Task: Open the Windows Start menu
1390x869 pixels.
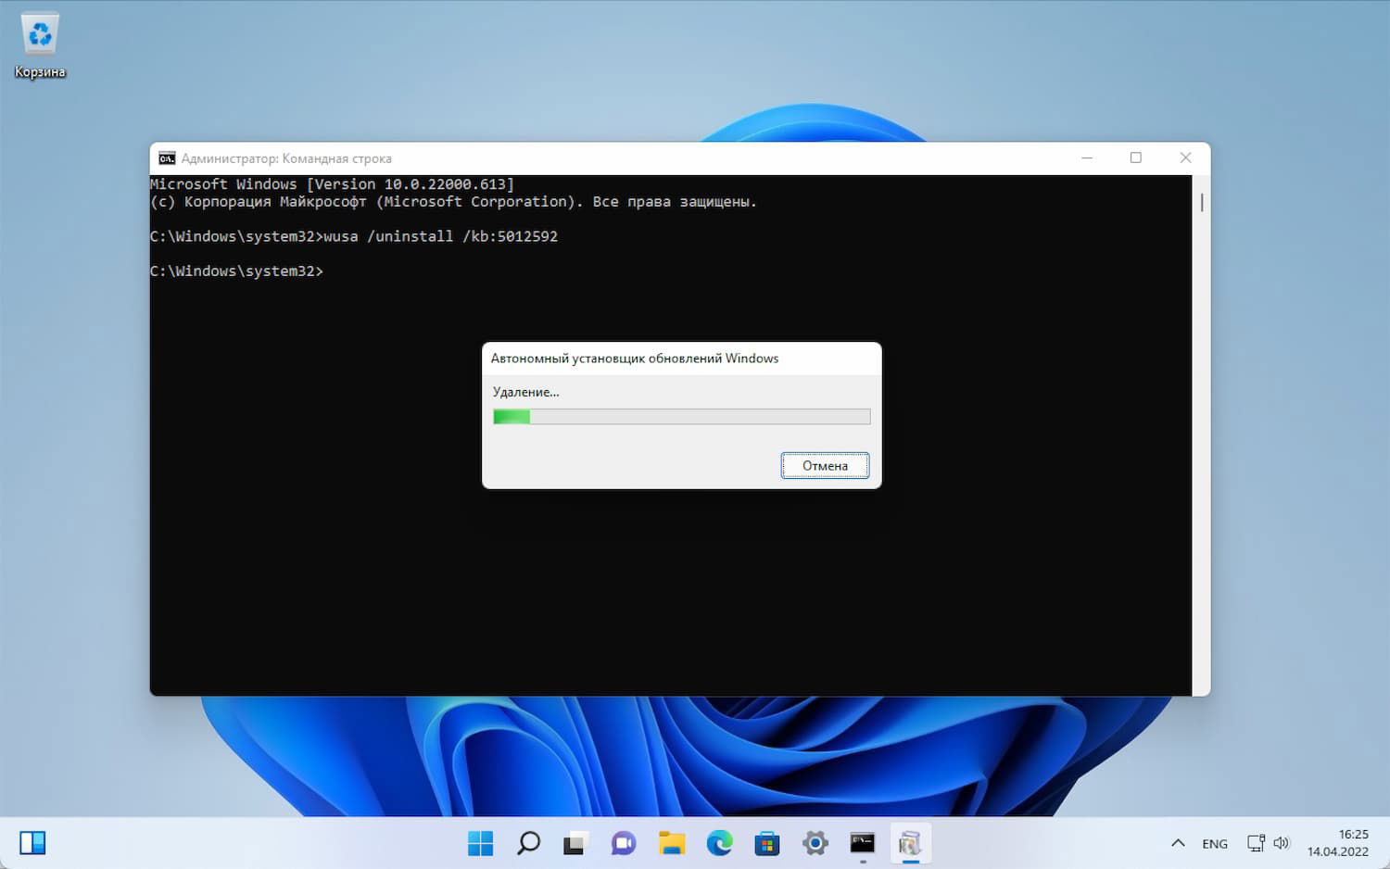Action: tap(480, 843)
